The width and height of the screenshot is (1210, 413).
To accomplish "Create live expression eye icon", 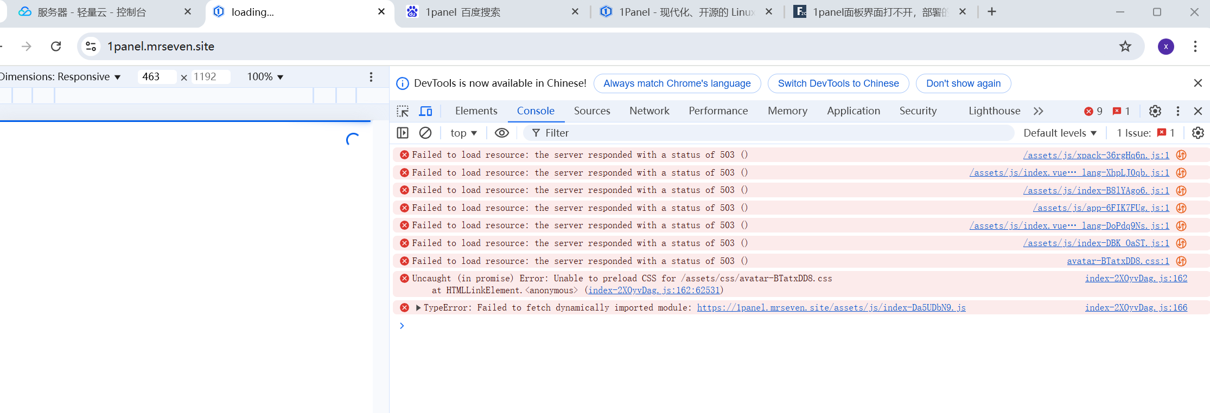I will 502,133.
